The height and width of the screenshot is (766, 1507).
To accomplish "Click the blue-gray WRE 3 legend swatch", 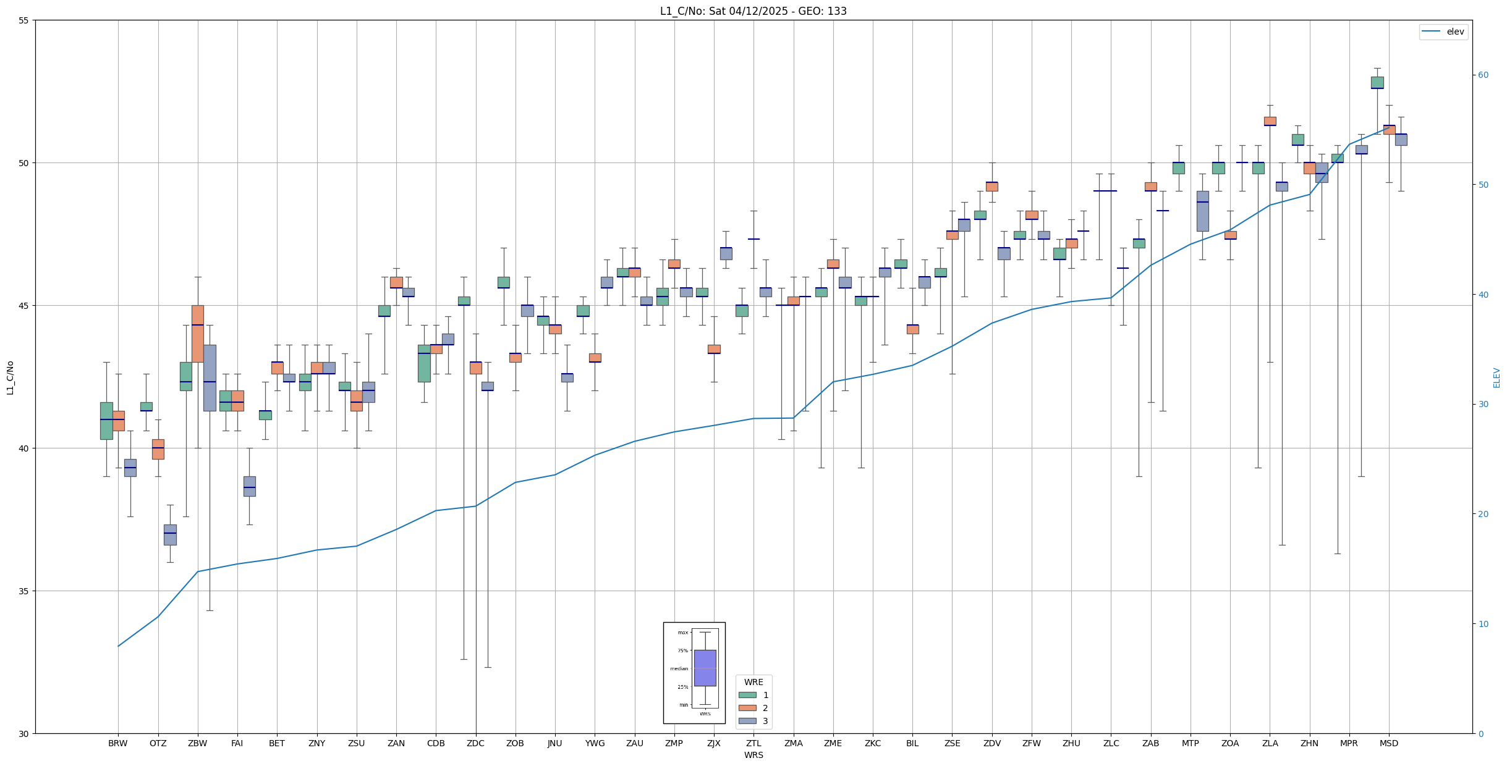I will [x=747, y=721].
